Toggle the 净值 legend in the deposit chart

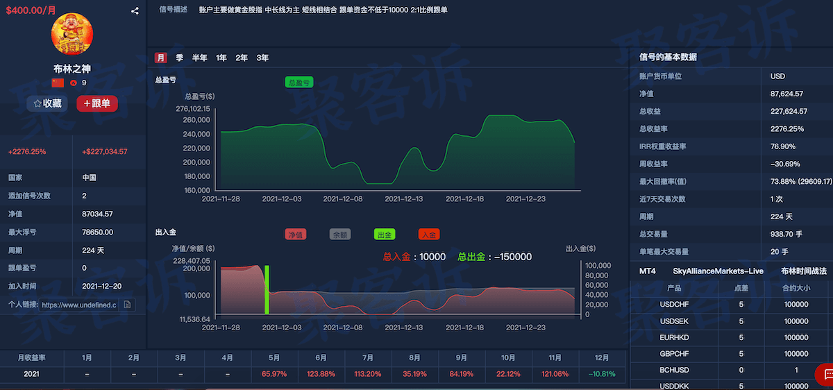coord(295,235)
